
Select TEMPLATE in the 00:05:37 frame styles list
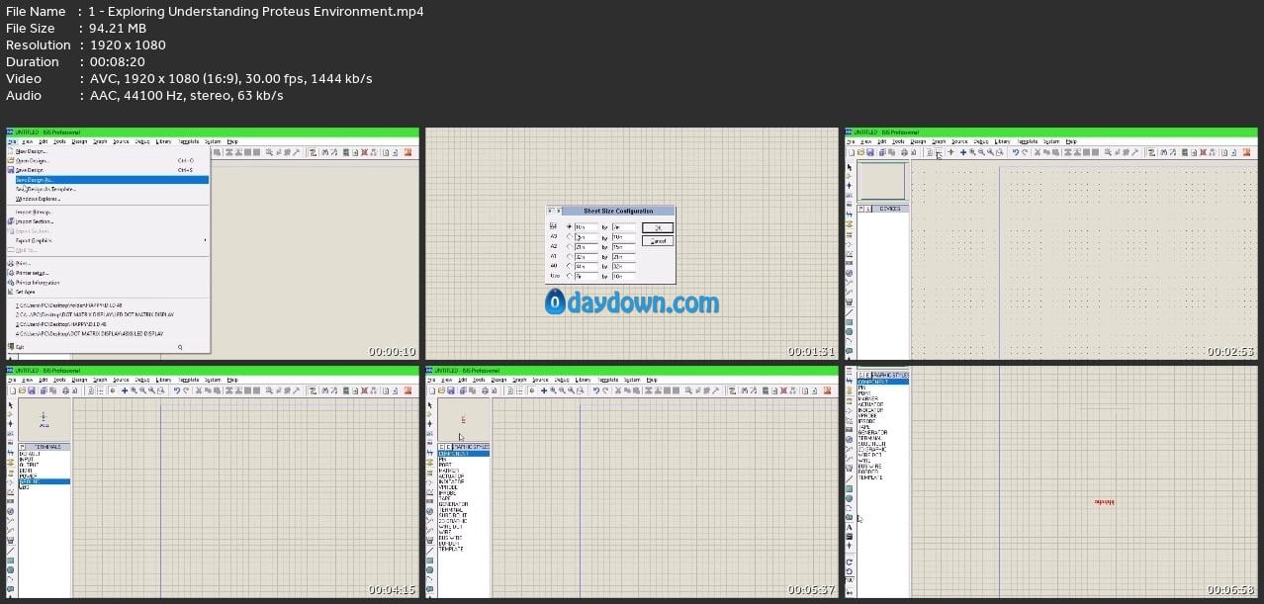(451, 549)
